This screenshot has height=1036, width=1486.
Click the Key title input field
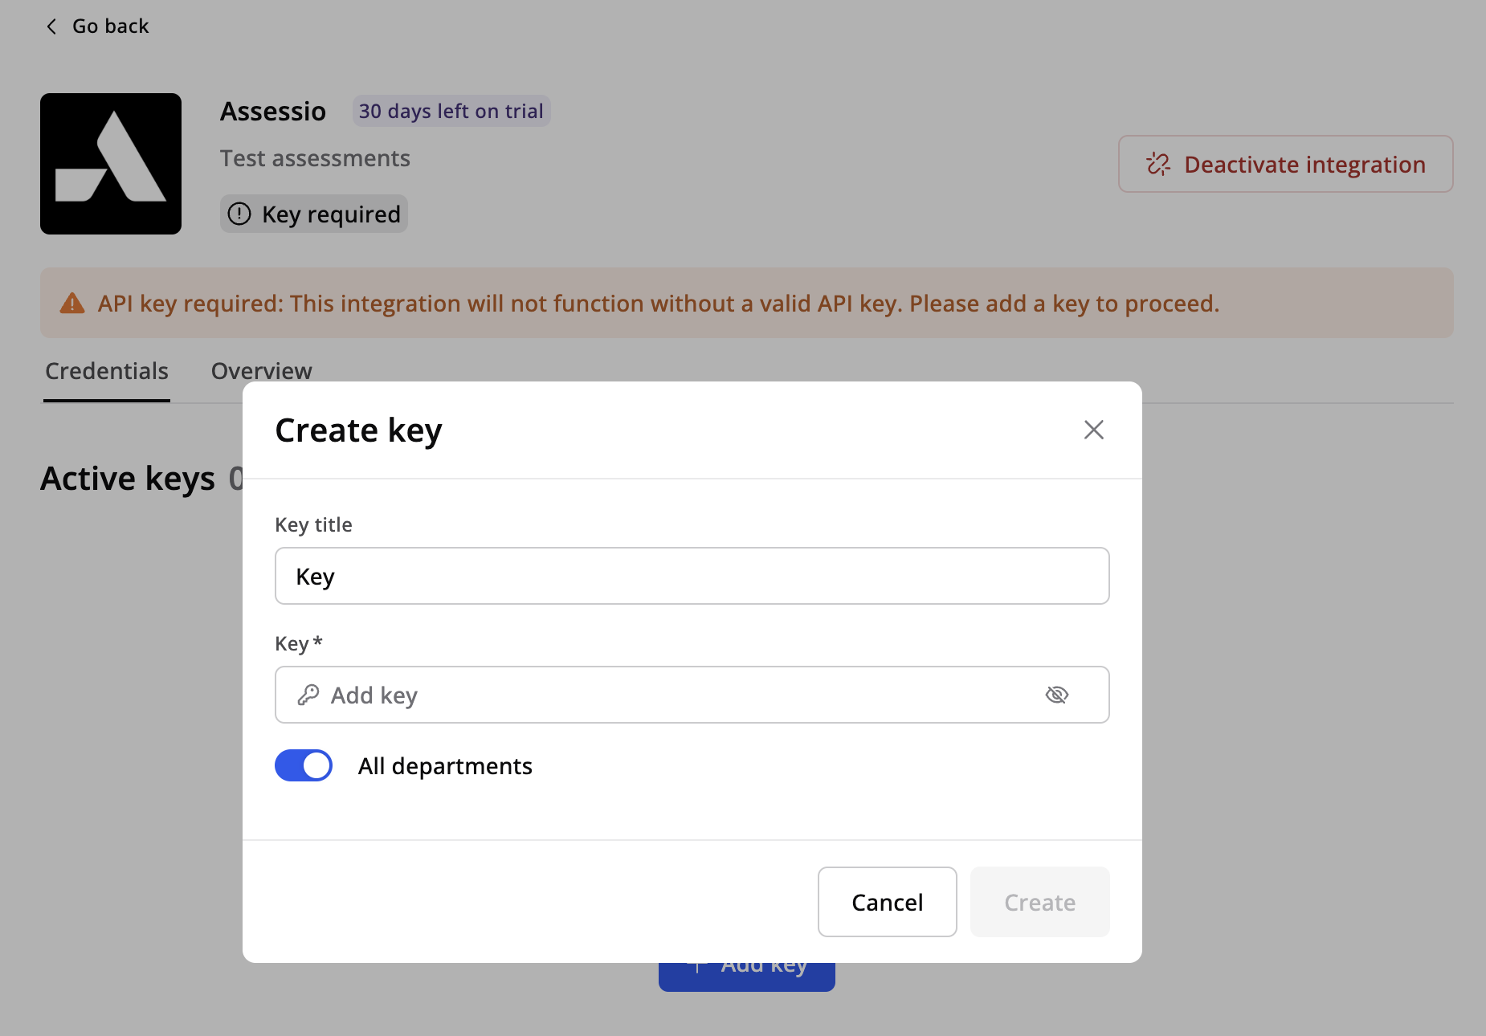pos(691,576)
